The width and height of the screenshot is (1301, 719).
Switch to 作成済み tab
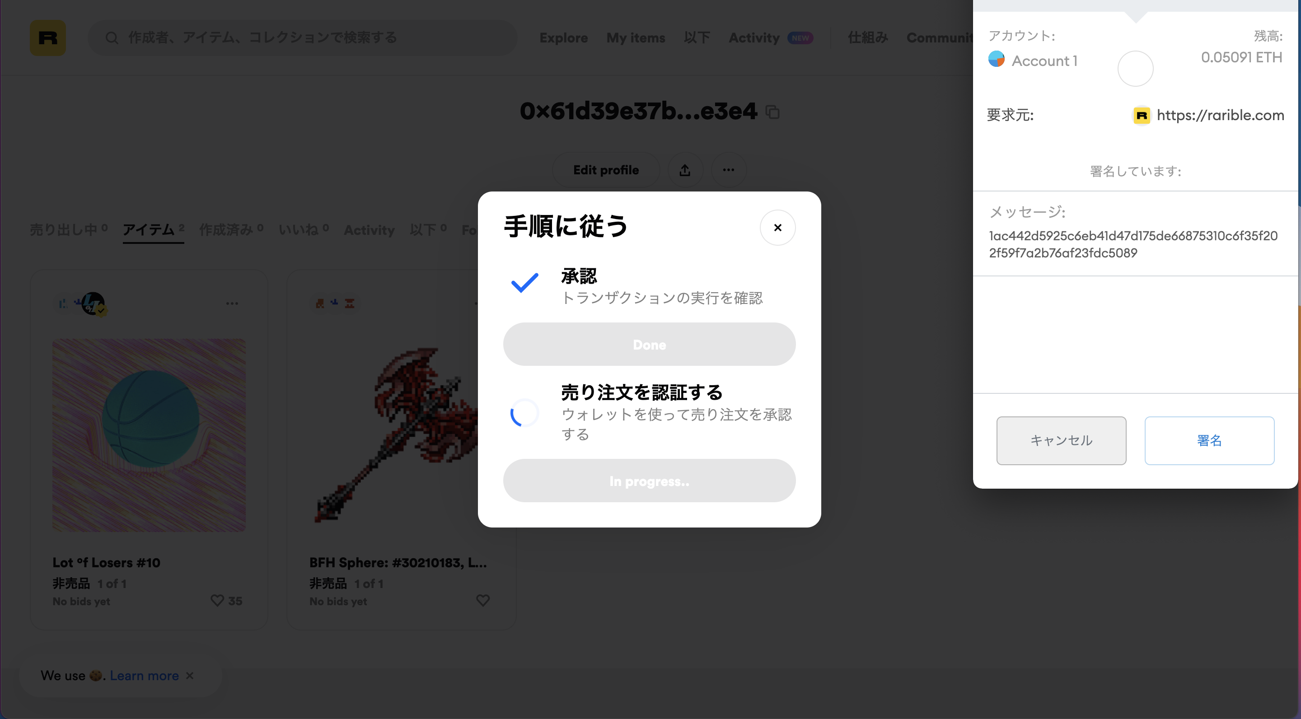pos(231,230)
